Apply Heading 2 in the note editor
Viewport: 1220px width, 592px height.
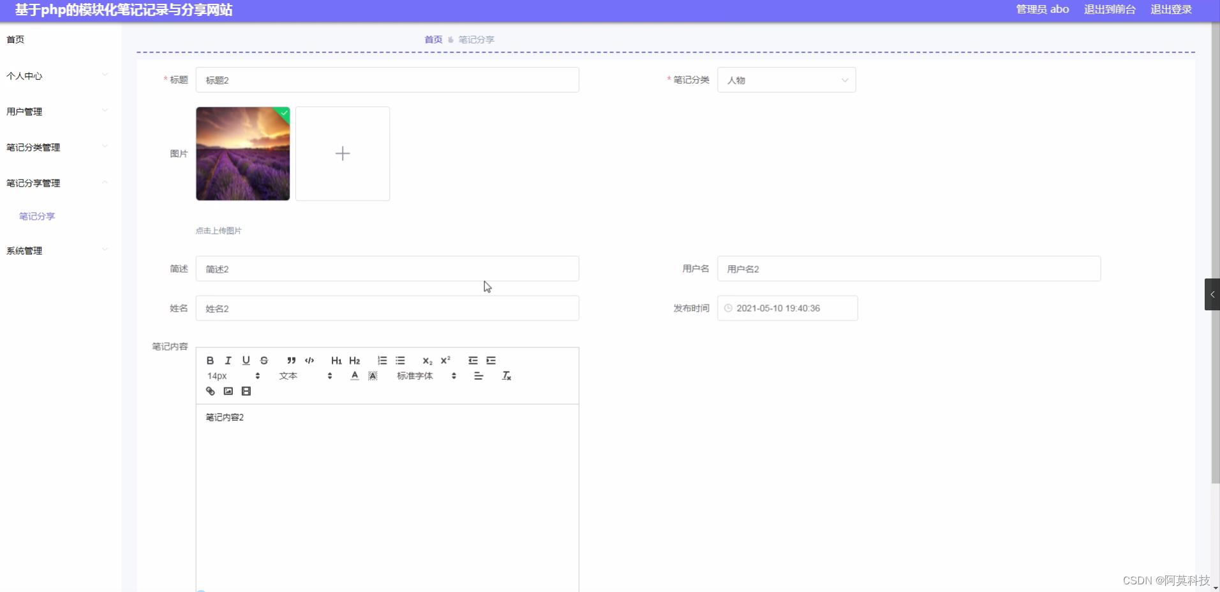point(355,360)
